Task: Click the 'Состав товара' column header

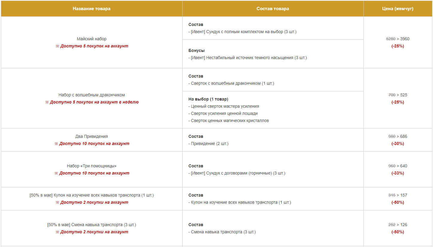Action: coord(273,9)
